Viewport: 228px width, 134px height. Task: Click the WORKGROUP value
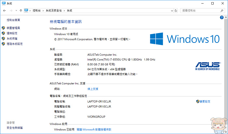click(96, 116)
